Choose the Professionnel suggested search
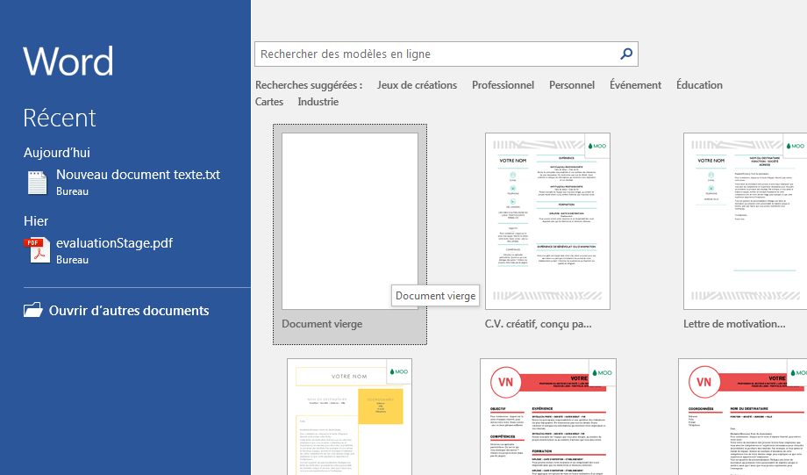807x475 pixels. 503,85
